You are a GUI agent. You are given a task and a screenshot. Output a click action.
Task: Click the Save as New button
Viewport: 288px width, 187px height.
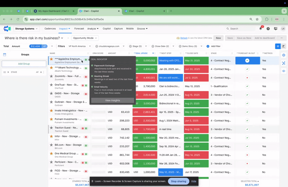tap(244, 38)
